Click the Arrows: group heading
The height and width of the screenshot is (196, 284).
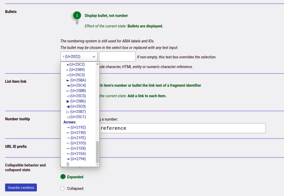(x=70, y=122)
